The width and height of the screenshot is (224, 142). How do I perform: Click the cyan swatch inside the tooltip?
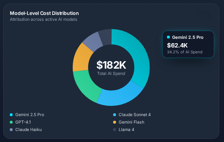[x=169, y=37]
